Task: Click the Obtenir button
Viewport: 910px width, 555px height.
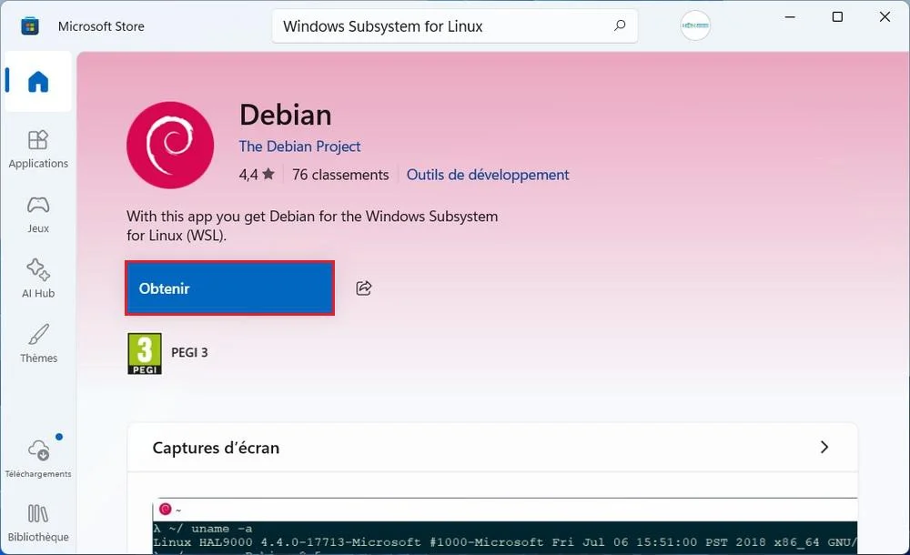Action: coord(230,288)
